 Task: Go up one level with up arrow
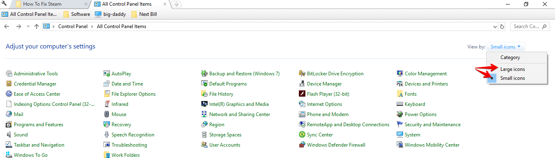(37, 26)
